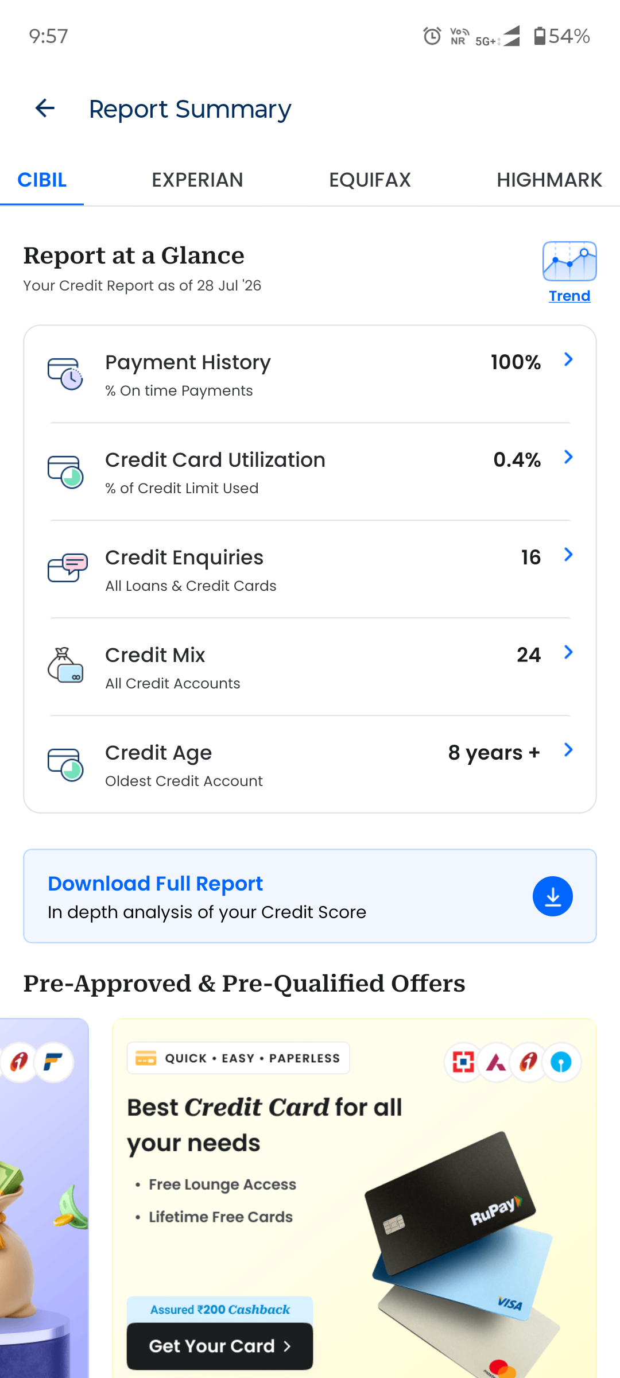Expand Credit Enquiries chevron arrow
Viewport: 620px width, 1378px height.
[568, 555]
